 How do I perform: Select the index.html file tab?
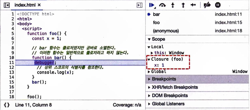(x=25, y=5)
